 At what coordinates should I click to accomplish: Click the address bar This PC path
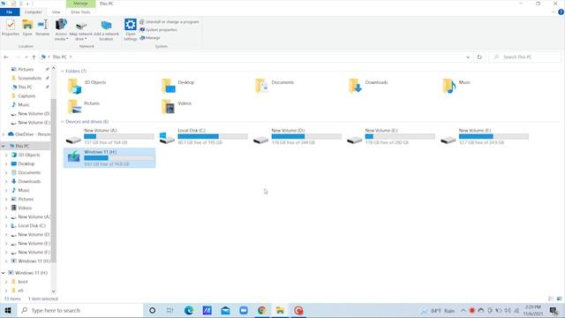(x=60, y=57)
